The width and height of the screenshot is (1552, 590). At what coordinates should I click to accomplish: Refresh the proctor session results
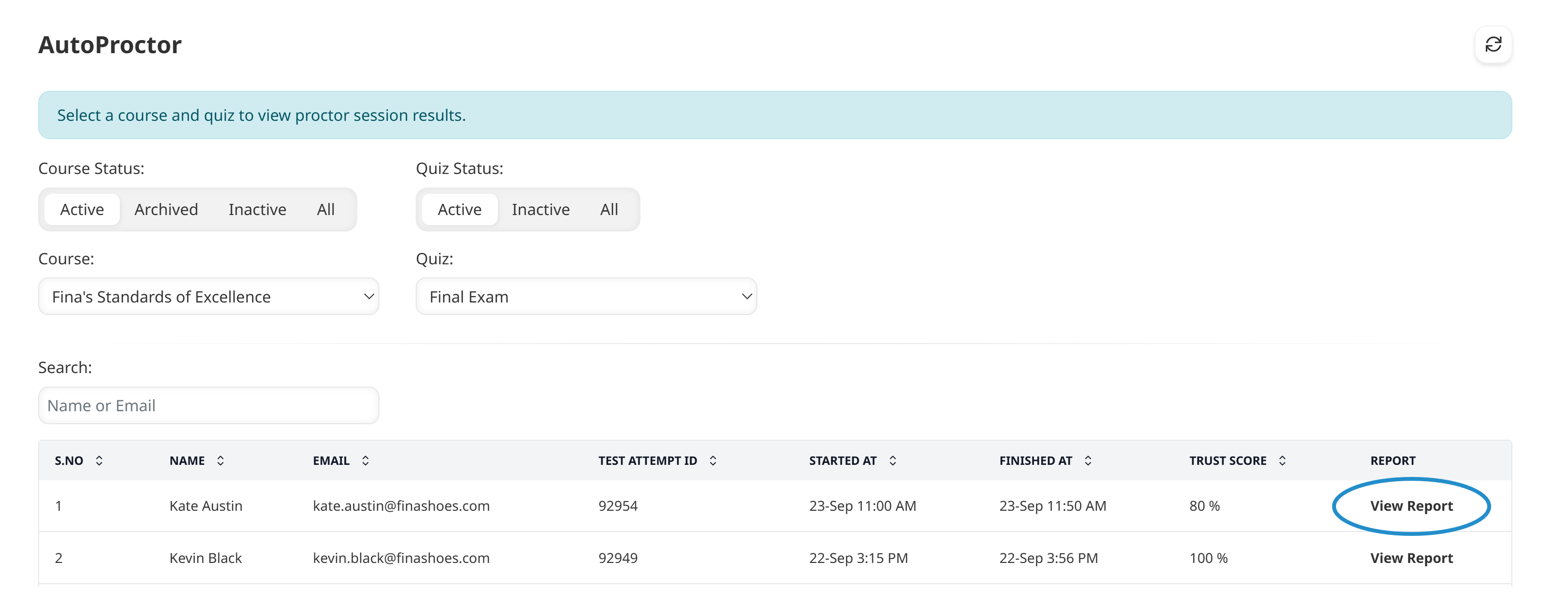tap(1494, 44)
